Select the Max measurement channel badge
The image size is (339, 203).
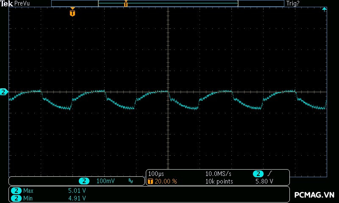pyautogui.click(x=17, y=191)
